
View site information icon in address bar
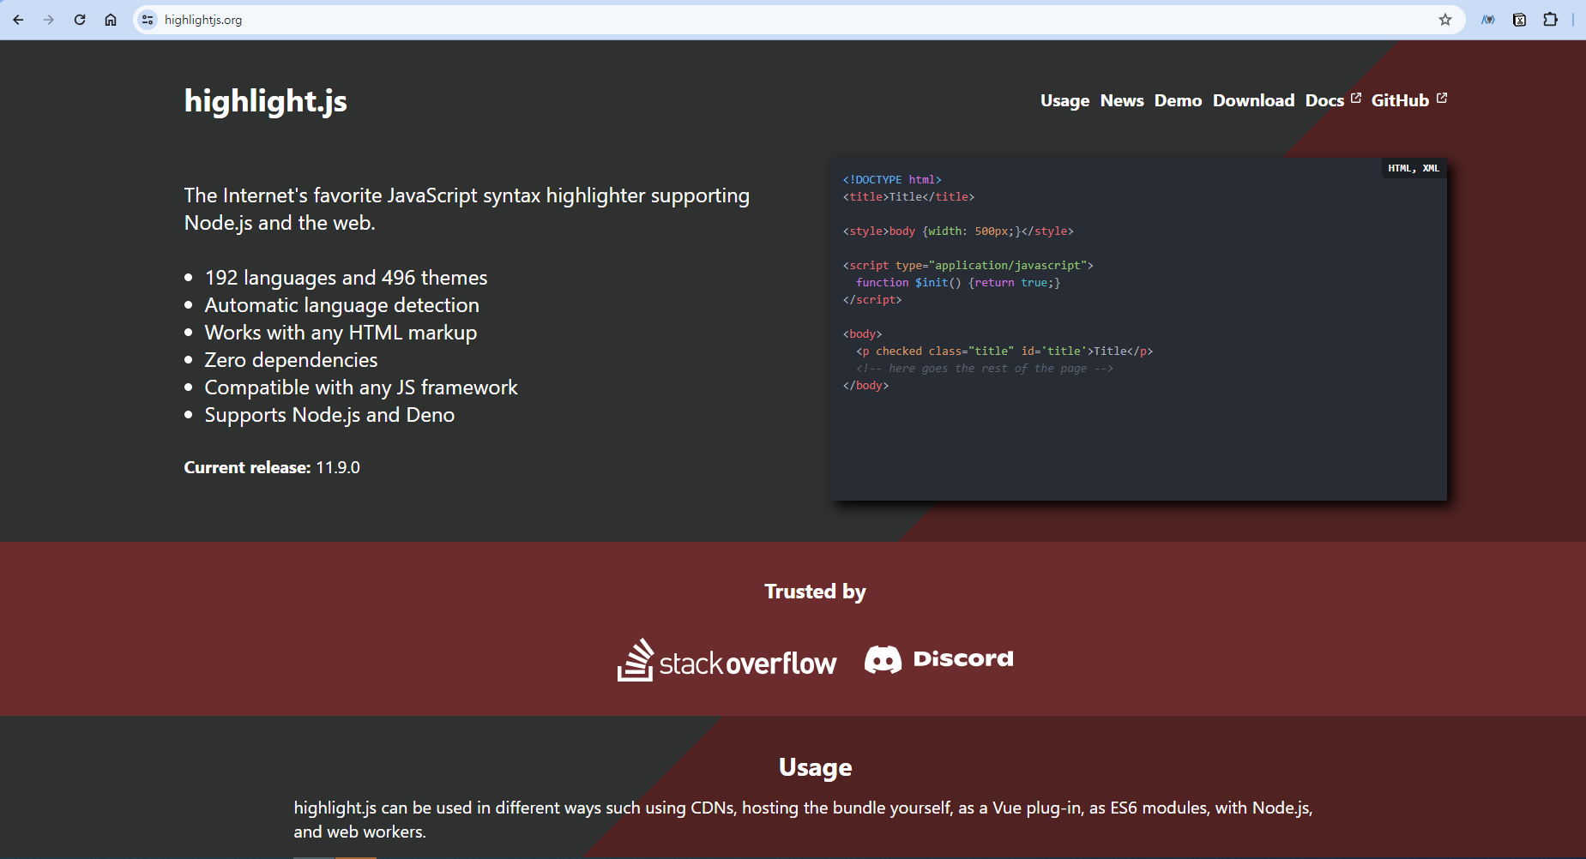pyautogui.click(x=148, y=20)
